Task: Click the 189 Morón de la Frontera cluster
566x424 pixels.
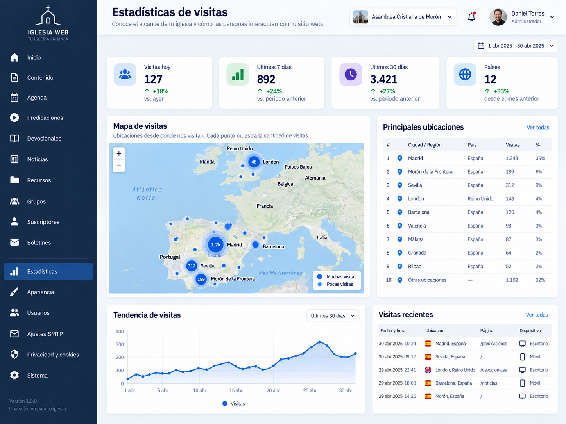Action: point(201,279)
